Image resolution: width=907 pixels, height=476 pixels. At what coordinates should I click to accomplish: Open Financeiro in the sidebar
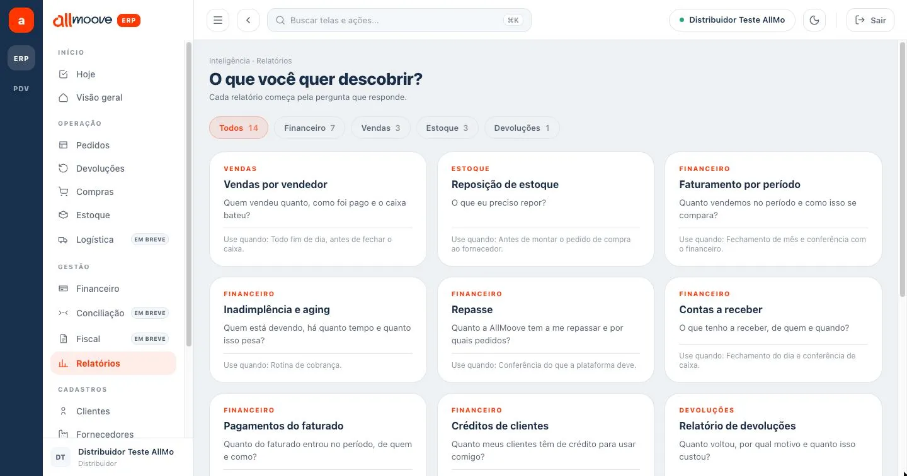[113, 289]
